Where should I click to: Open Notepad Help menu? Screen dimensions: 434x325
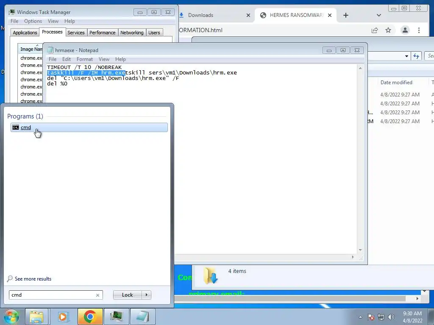[x=120, y=59]
